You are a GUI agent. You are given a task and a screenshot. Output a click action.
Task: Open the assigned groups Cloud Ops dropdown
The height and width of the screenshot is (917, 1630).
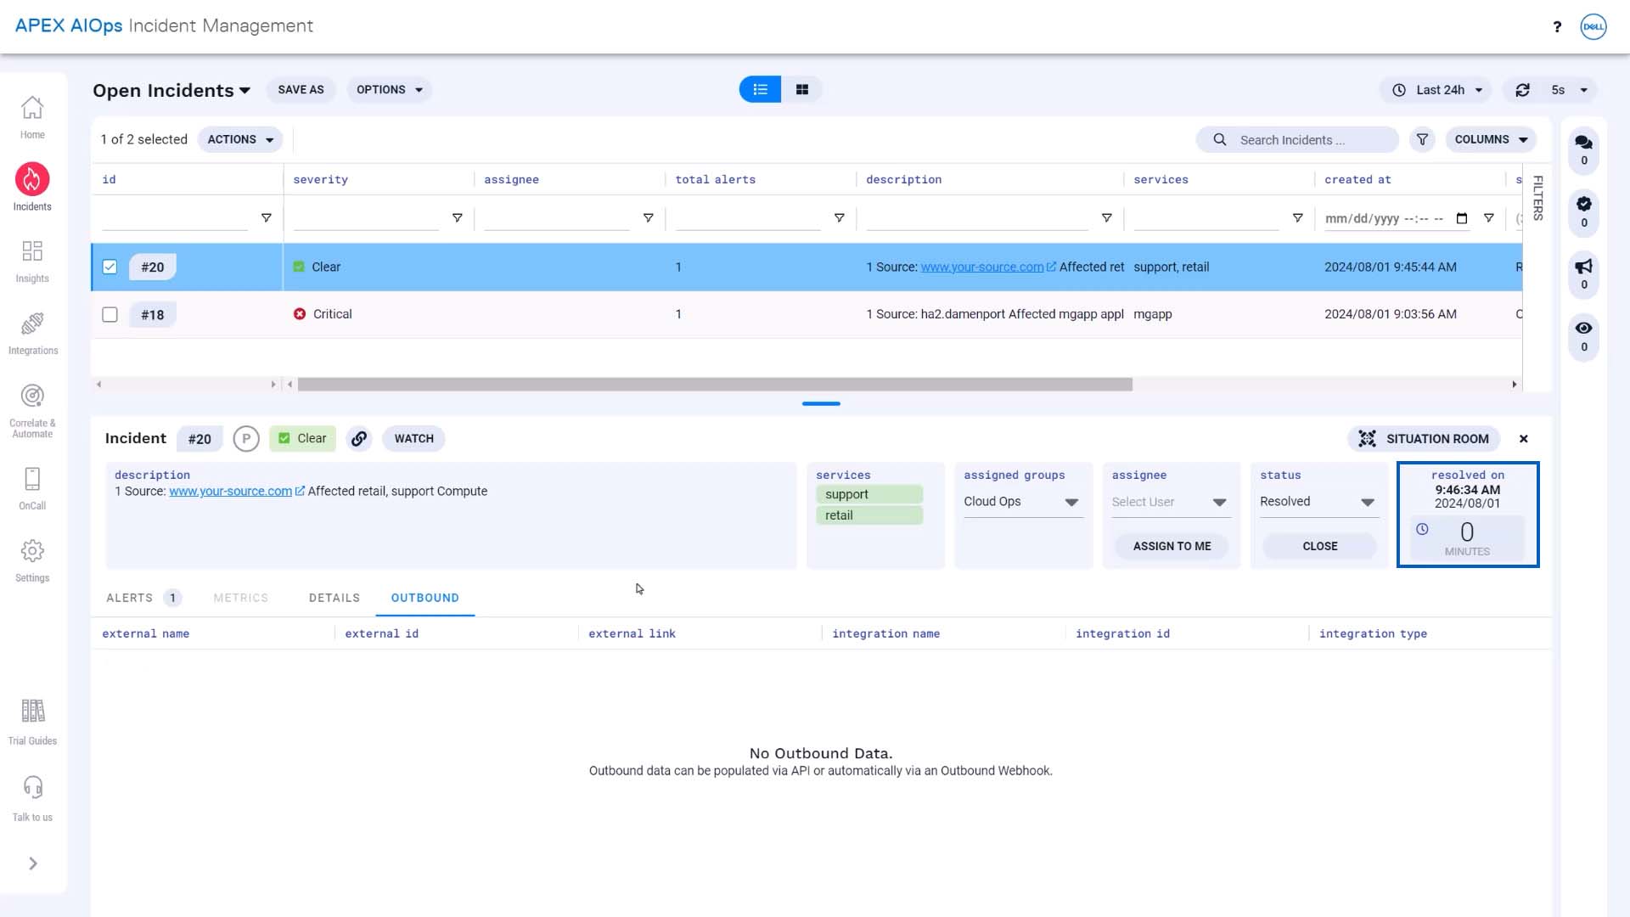pyautogui.click(x=1022, y=502)
